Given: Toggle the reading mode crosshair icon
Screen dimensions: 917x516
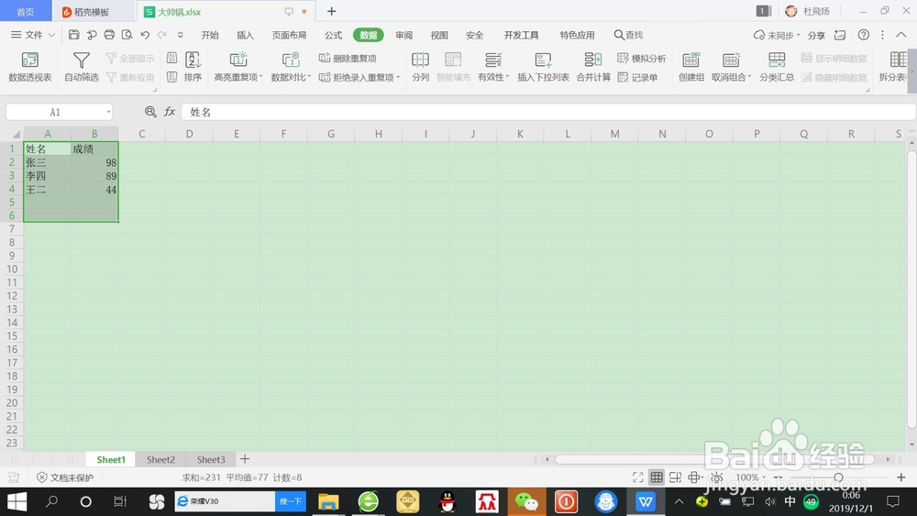Looking at the screenshot, I should coord(694,478).
